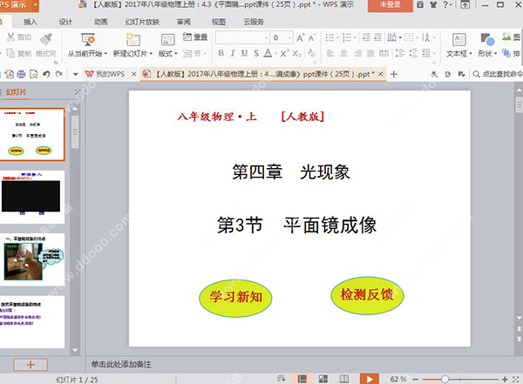Click the fit-to-window icon in status bar
Viewport: 523px width, 384px height.
(x=516, y=380)
